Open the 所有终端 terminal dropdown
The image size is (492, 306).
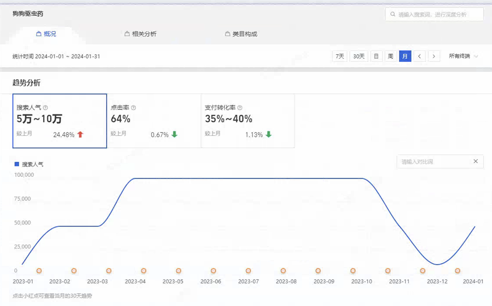pos(463,56)
